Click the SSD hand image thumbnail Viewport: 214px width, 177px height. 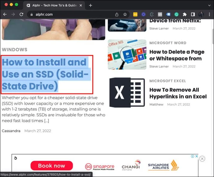(53, 29)
